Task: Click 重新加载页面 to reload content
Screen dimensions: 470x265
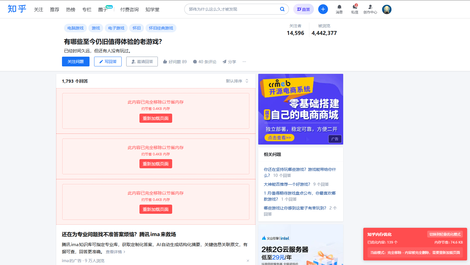Action: (x=156, y=118)
